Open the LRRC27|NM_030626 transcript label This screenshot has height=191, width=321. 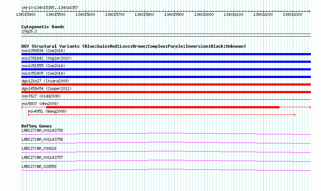click(x=39, y=149)
